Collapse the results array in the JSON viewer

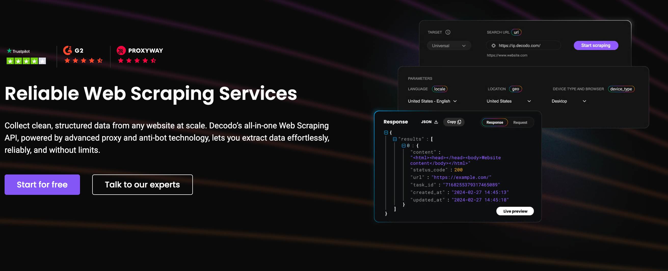(395, 139)
